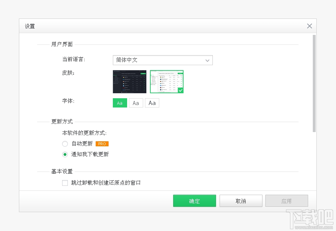This screenshot has width=336, height=231.
Task: Choose the medium Aa font size
Action: point(136,103)
